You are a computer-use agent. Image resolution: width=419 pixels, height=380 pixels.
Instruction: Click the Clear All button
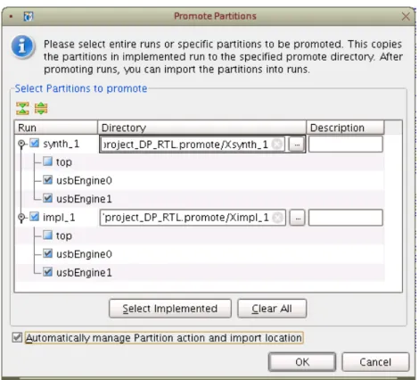[x=272, y=309]
